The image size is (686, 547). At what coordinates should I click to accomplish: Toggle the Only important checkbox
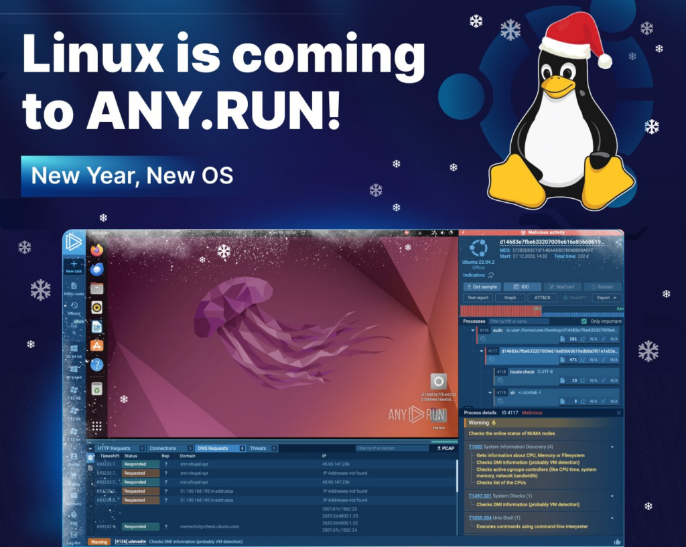[x=584, y=321]
